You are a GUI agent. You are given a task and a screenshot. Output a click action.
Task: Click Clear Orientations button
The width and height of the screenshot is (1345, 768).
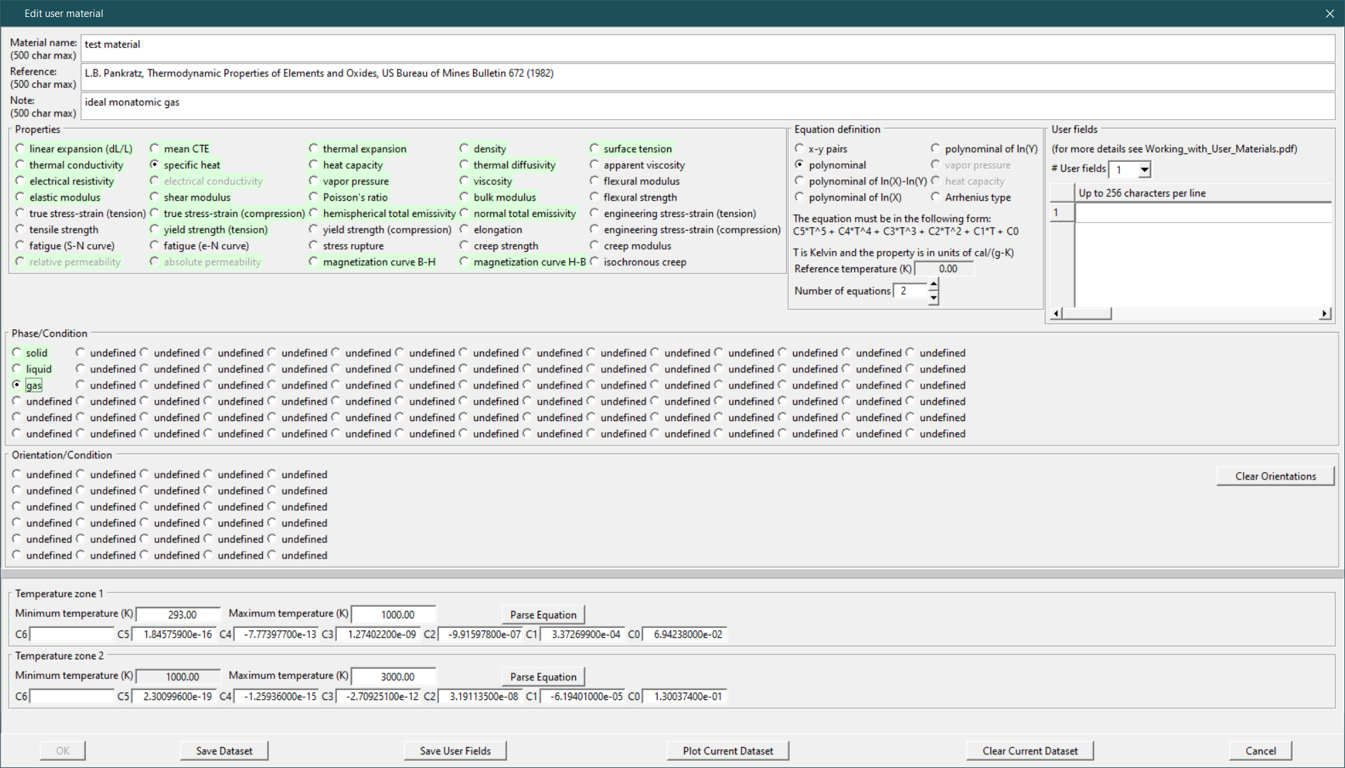1274,476
